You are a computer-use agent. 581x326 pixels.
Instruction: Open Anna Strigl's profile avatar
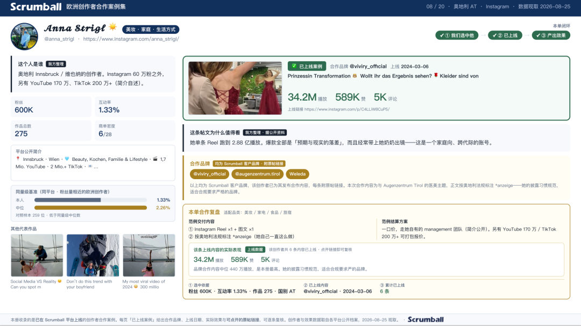[x=24, y=37]
